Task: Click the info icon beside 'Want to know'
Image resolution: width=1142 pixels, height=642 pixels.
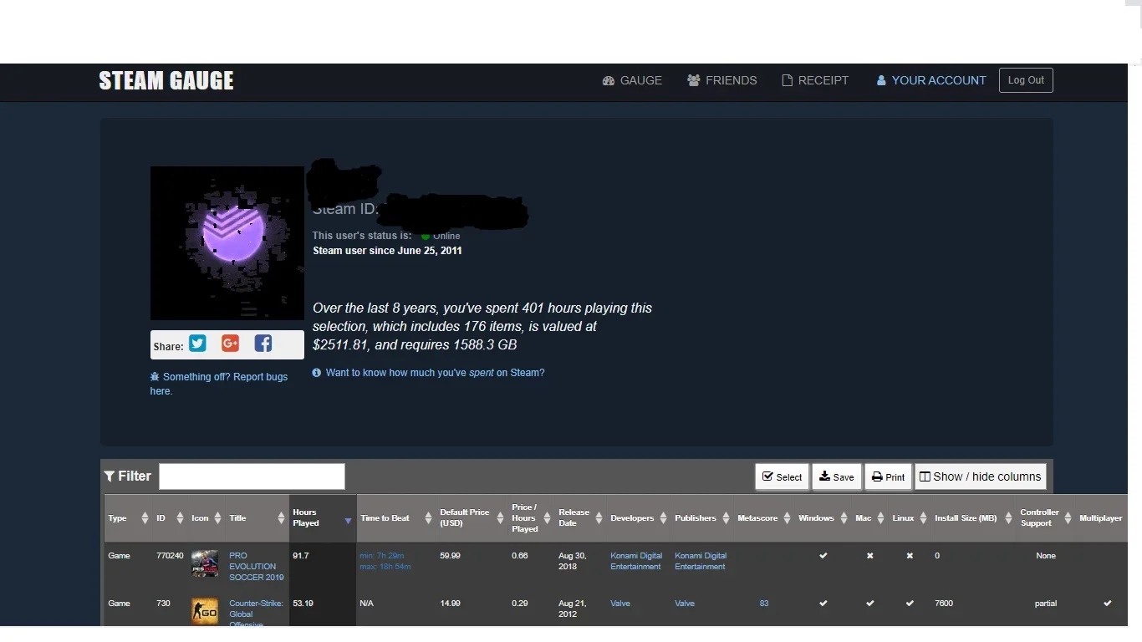Action: pyautogui.click(x=317, y=373)
